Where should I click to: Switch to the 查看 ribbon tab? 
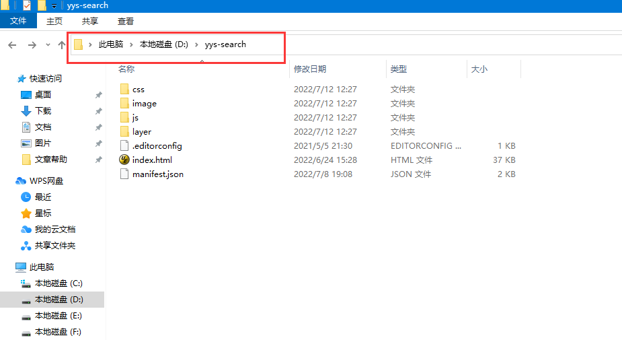126,22
